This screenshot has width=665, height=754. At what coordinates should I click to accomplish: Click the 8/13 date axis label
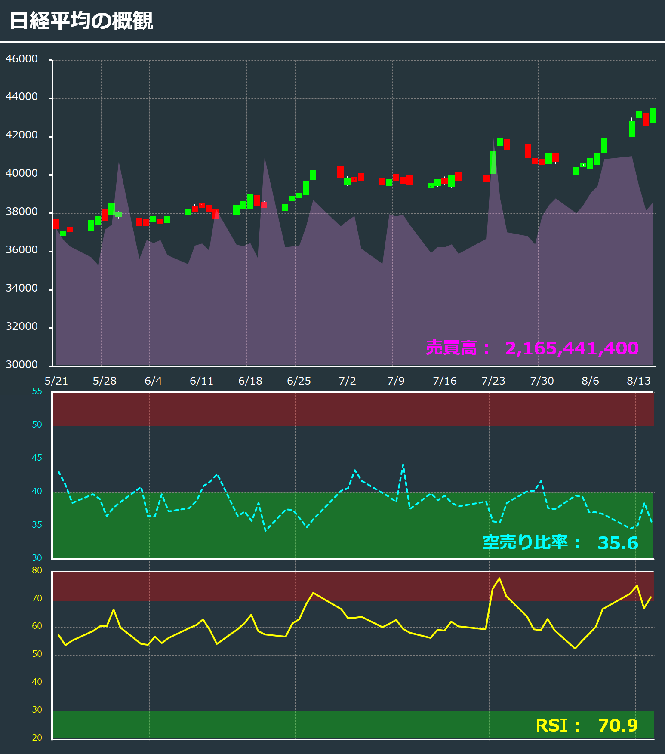[638, 381]
